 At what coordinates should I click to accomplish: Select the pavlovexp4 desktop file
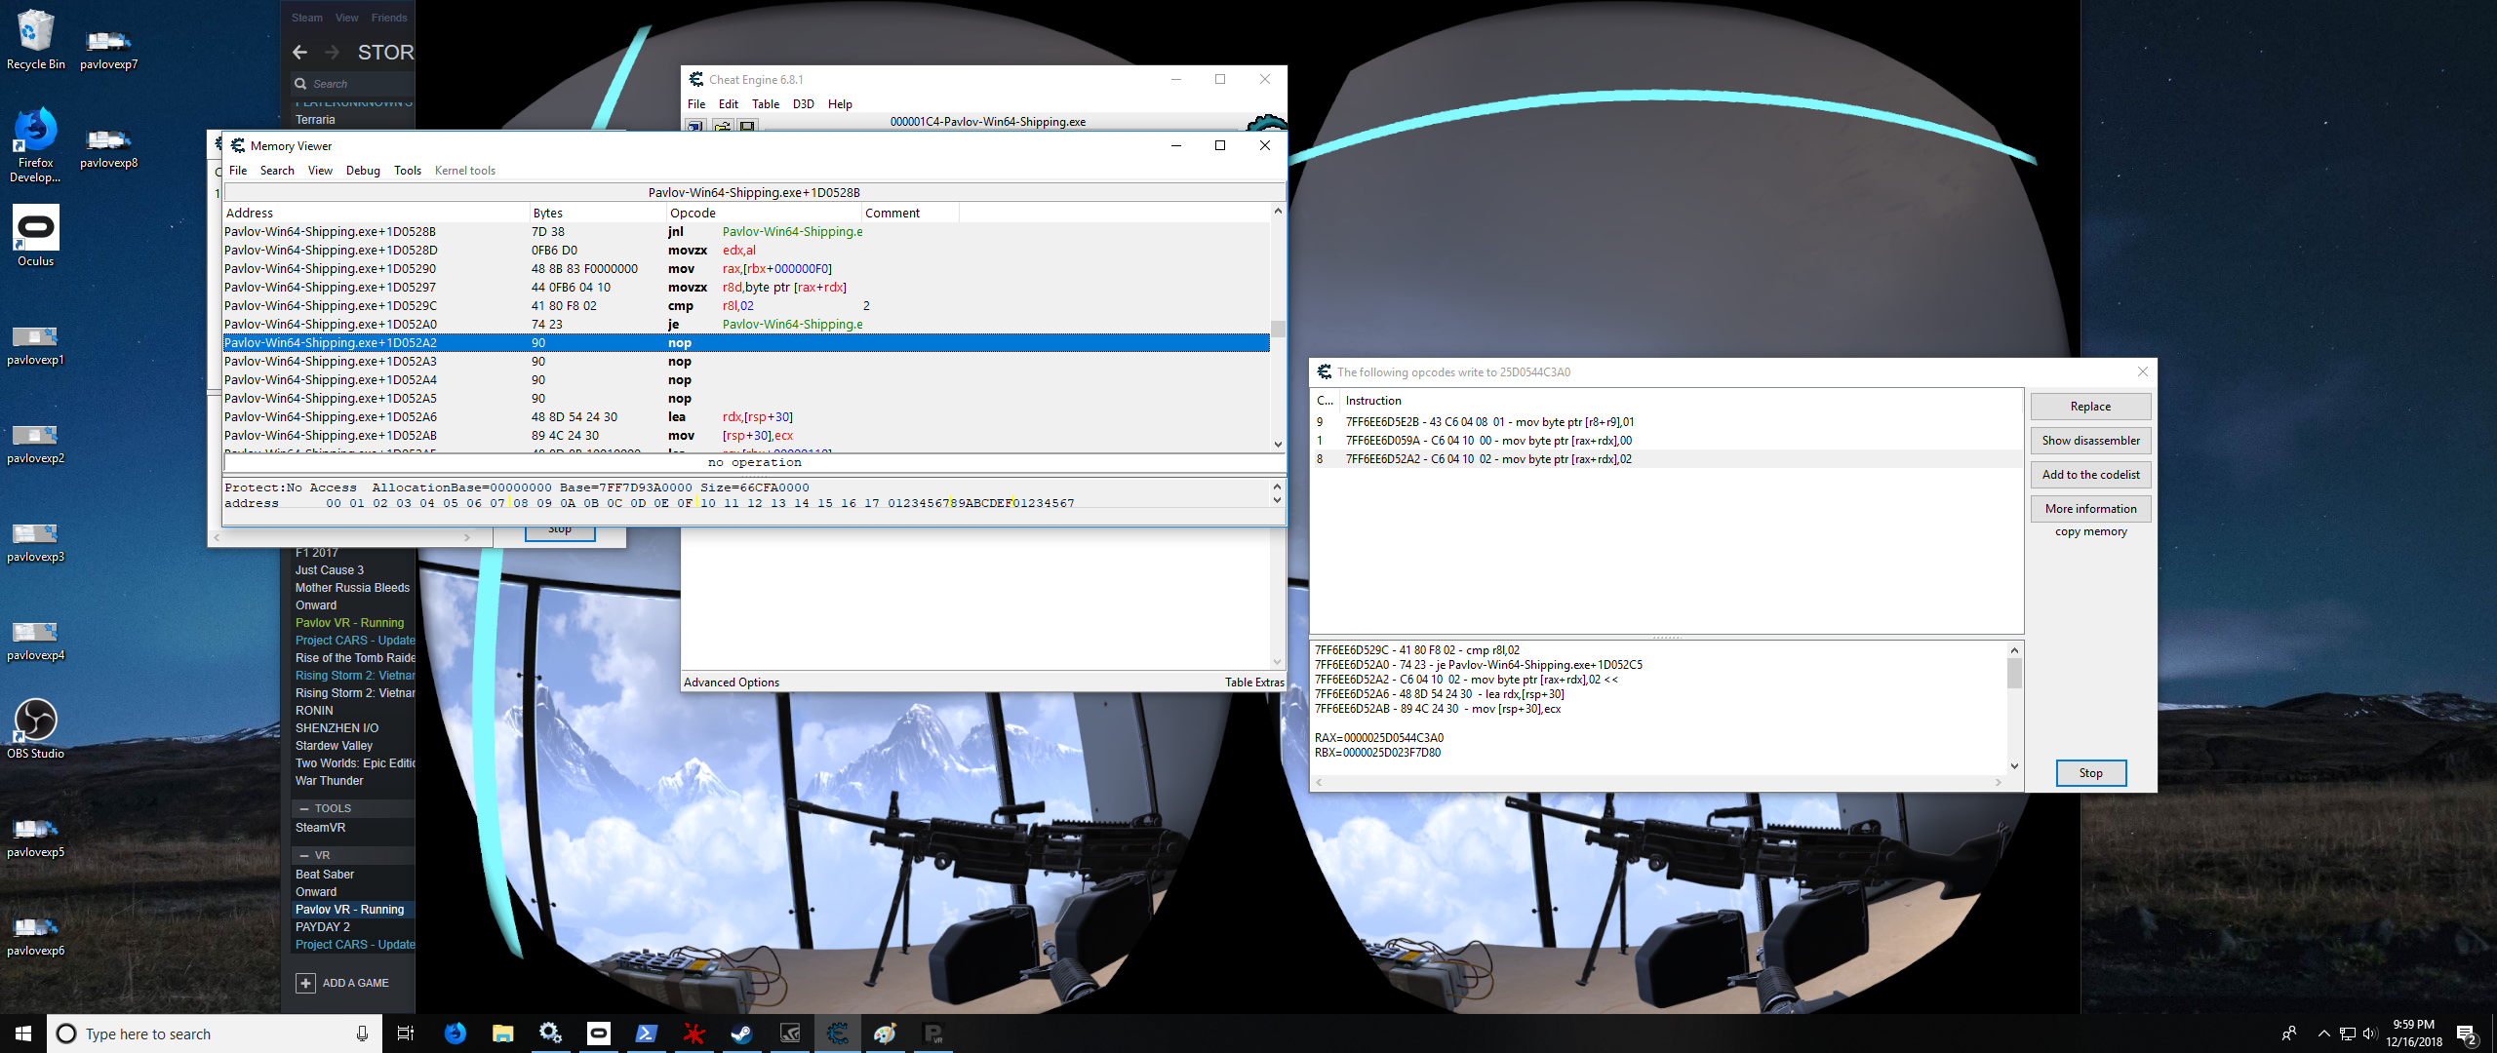35,641
